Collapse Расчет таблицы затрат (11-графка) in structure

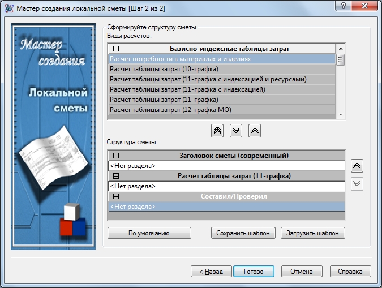pos(116,176)
